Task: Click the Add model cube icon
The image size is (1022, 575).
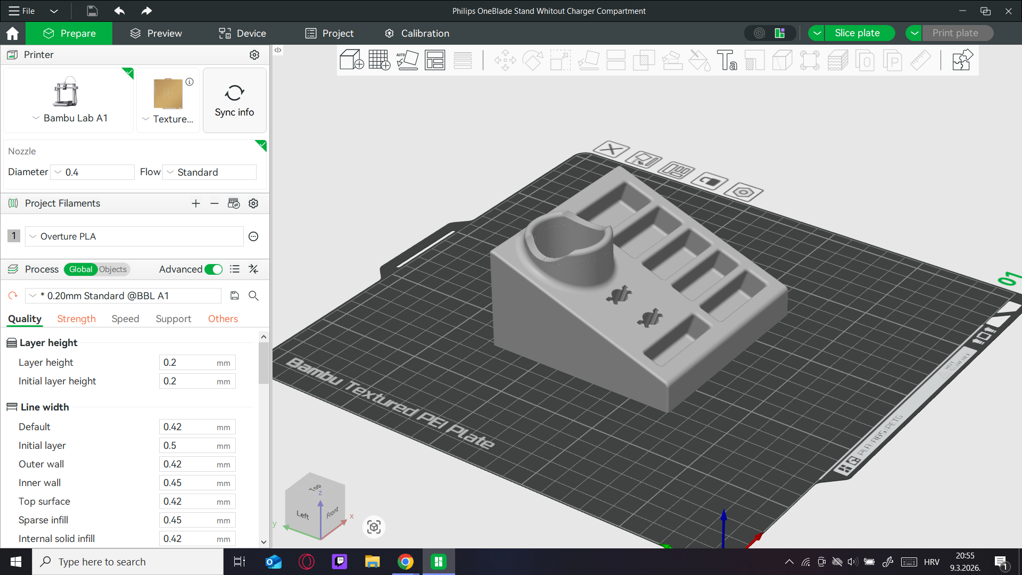Action: (x=351, y=60)
